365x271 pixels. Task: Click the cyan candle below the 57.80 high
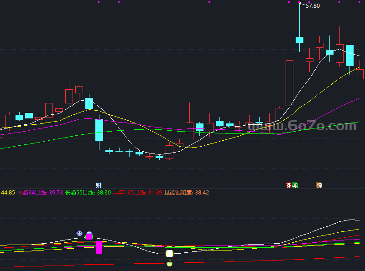click(x=299, y=40)
